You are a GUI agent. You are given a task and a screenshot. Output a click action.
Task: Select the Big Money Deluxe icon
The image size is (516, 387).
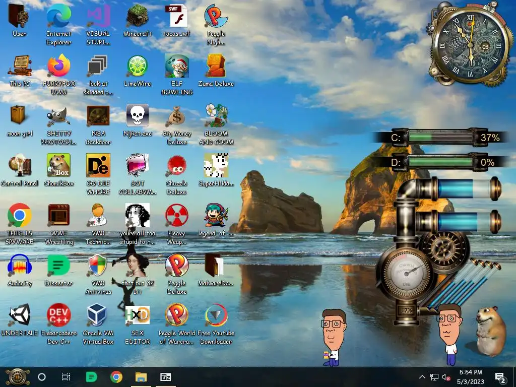tap(177, 116)
